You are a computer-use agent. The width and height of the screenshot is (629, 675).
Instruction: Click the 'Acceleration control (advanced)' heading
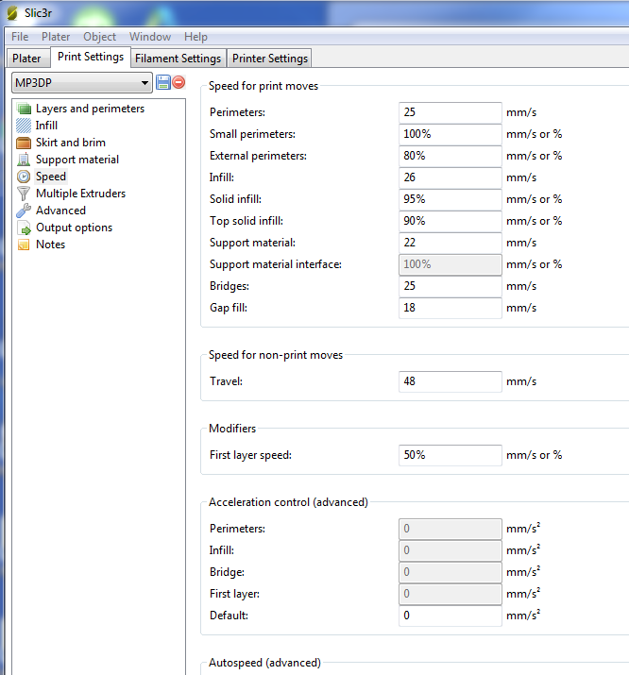(x=288, y=502)
